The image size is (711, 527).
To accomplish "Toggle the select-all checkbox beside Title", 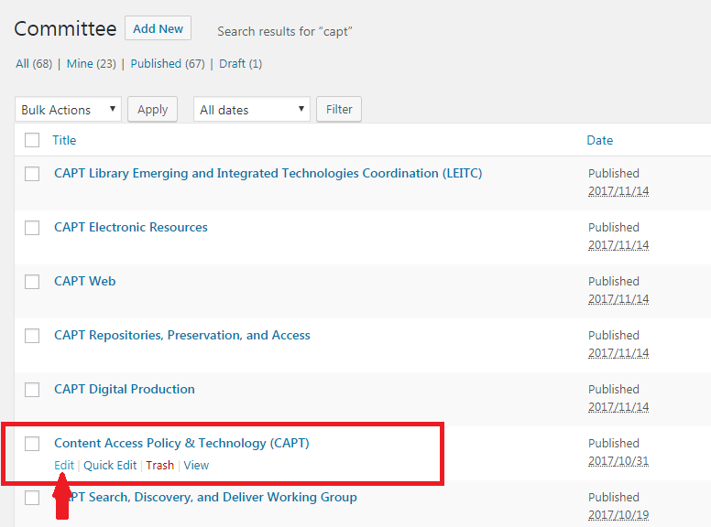I will pyautogui.click(x=32, y=140).
